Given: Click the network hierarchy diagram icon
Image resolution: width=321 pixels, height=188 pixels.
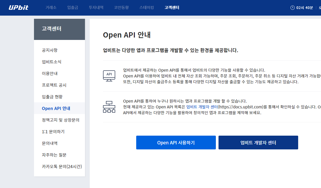Looking at the screenshot, I should [109, 107].
